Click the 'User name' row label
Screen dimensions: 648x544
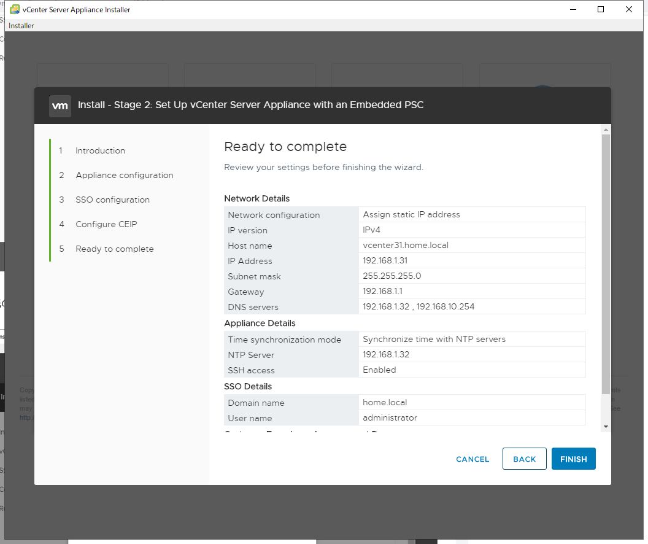click(x=250, y=418)
